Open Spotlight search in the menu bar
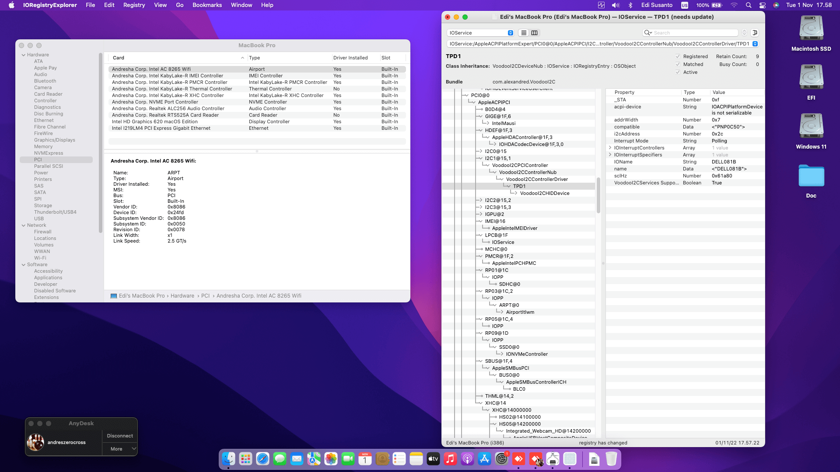The height and width of the screenshot is (472, 840). [749, 5]
